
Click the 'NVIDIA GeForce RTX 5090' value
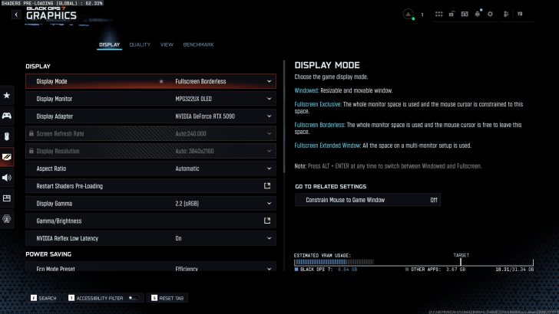[205, 116]
